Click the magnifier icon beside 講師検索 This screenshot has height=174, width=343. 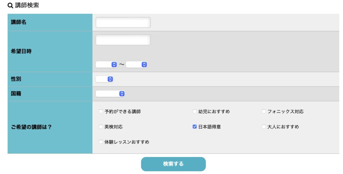(x=10, y=6)
